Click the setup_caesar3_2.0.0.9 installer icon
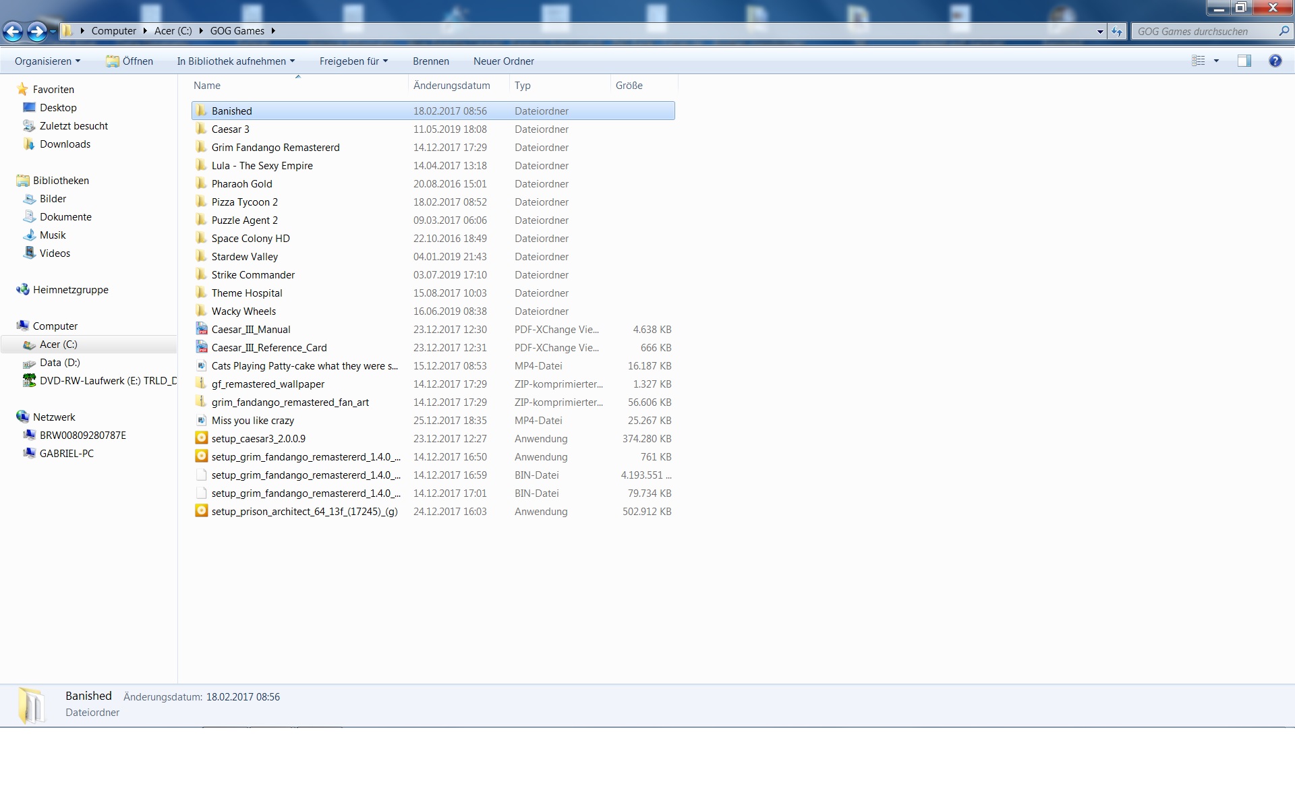 click(x=201, y=438)
